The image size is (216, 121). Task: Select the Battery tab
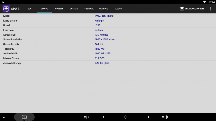tap(74, 9)
